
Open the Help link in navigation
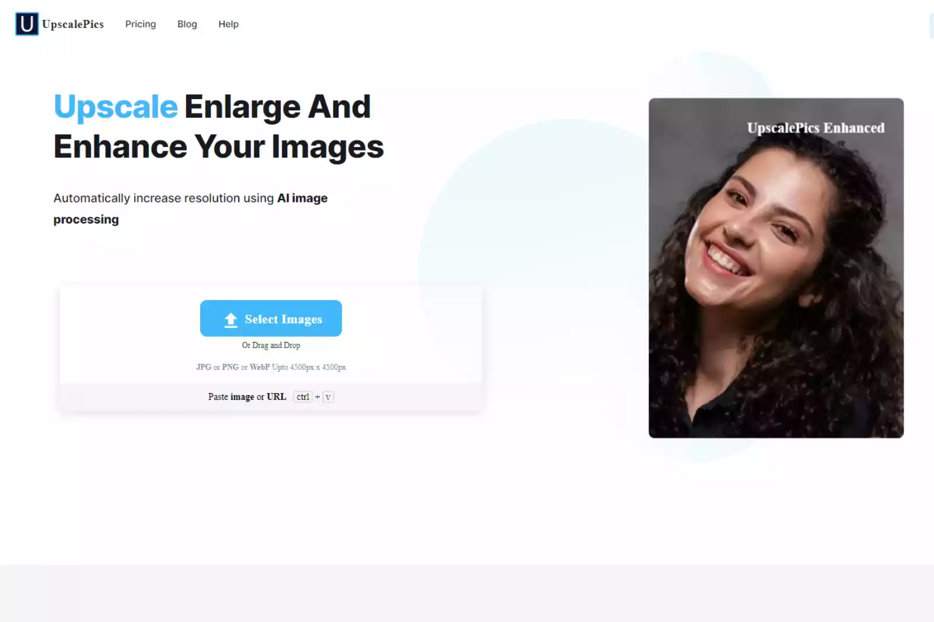[228, 24]
